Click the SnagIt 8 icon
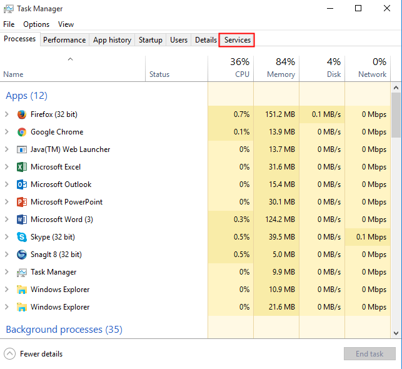This screenshot has height=369, width=402. (x=22, y=255)
